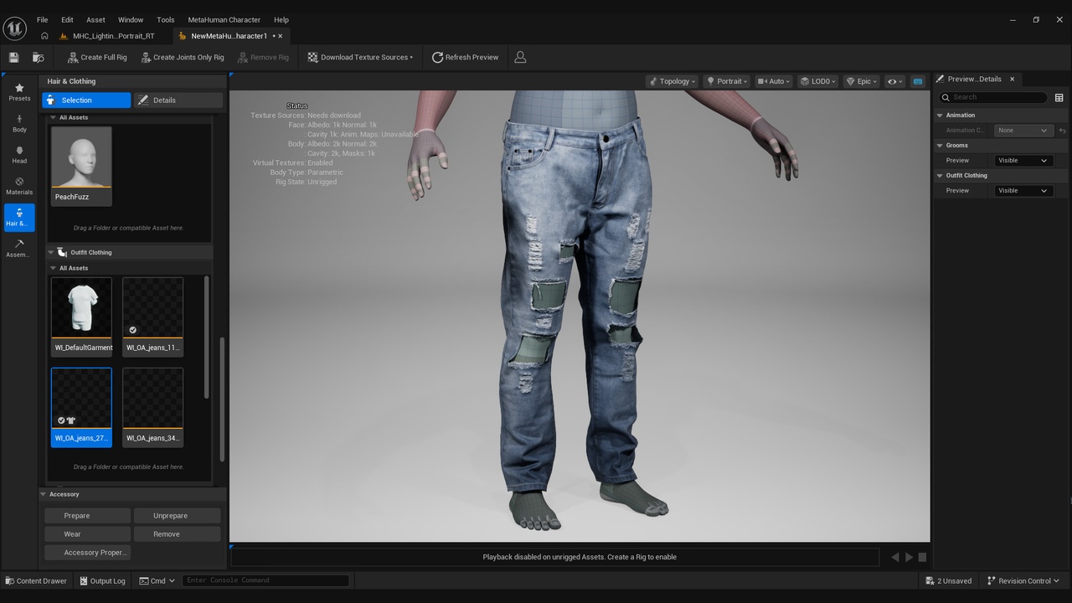Click the Save asset floppy disk icon
The image size is (1072, 603).
coord(13,57)
